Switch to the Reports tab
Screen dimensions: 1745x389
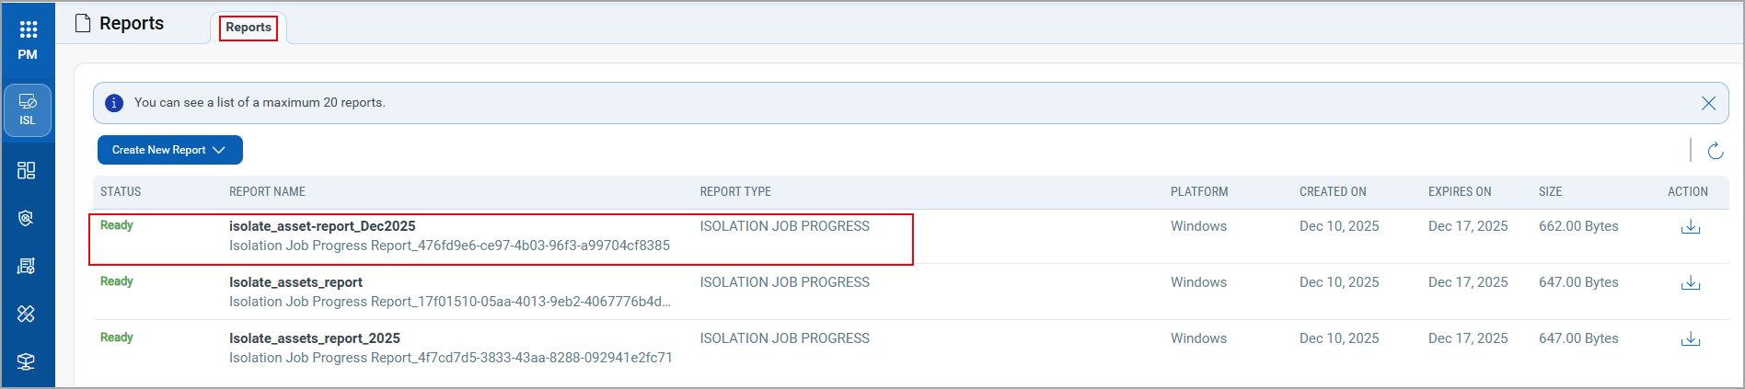click(248, 28)
